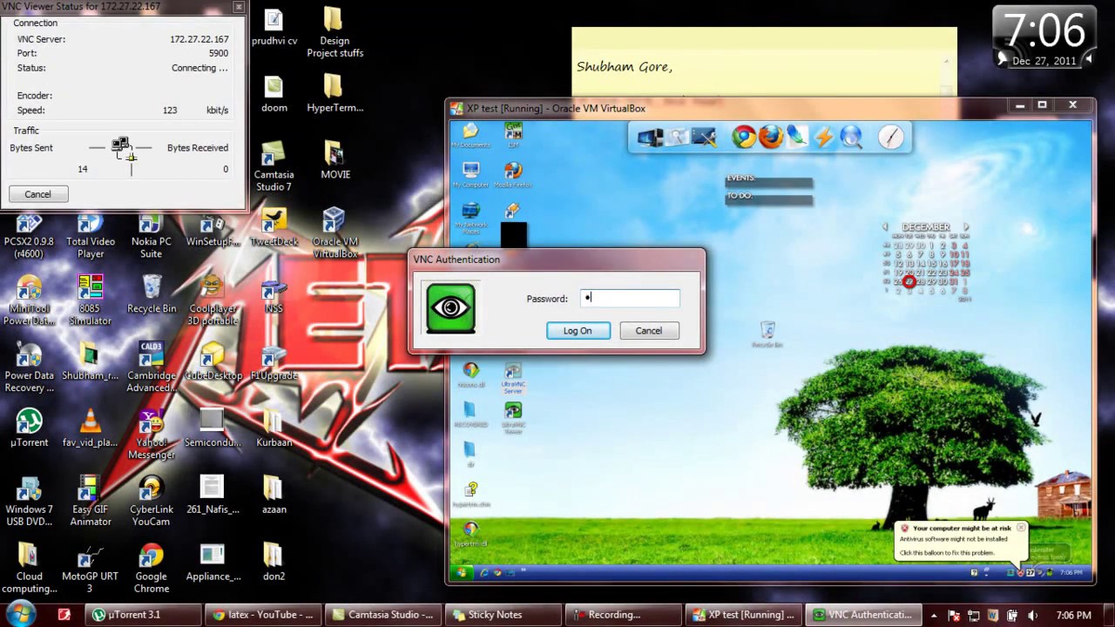1115x627 pixels.
Task: Click the 'Your computer might be at risk' balloon
Action: [x=961, y=540]
